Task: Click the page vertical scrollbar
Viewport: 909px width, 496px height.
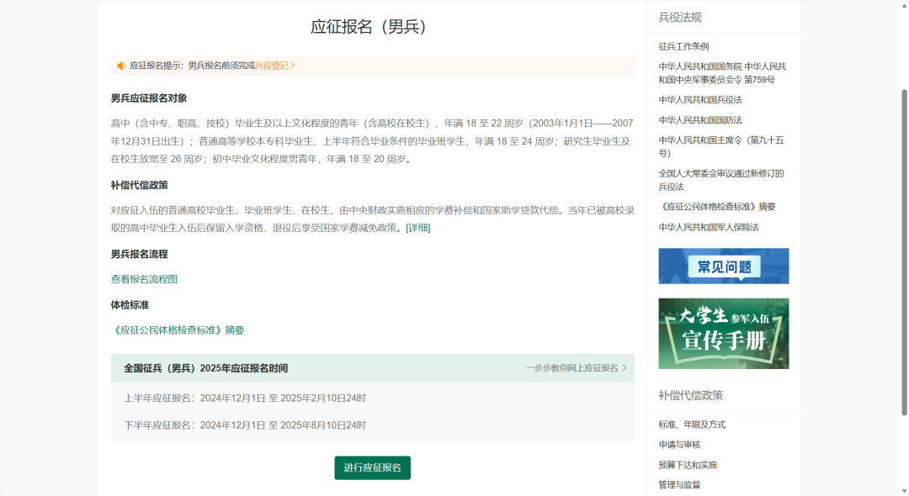Action: (x=904, y=252)
